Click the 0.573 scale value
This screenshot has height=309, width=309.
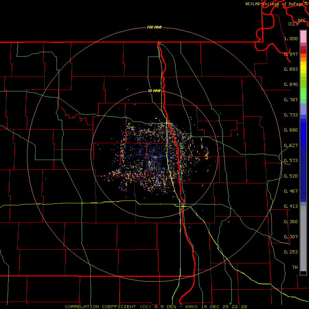coord(291,161)
